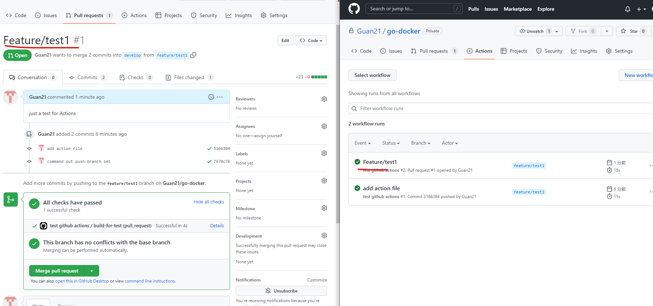653x306 pixels.
Task: Click Edit button for pull request title
Action: [285, 40]
